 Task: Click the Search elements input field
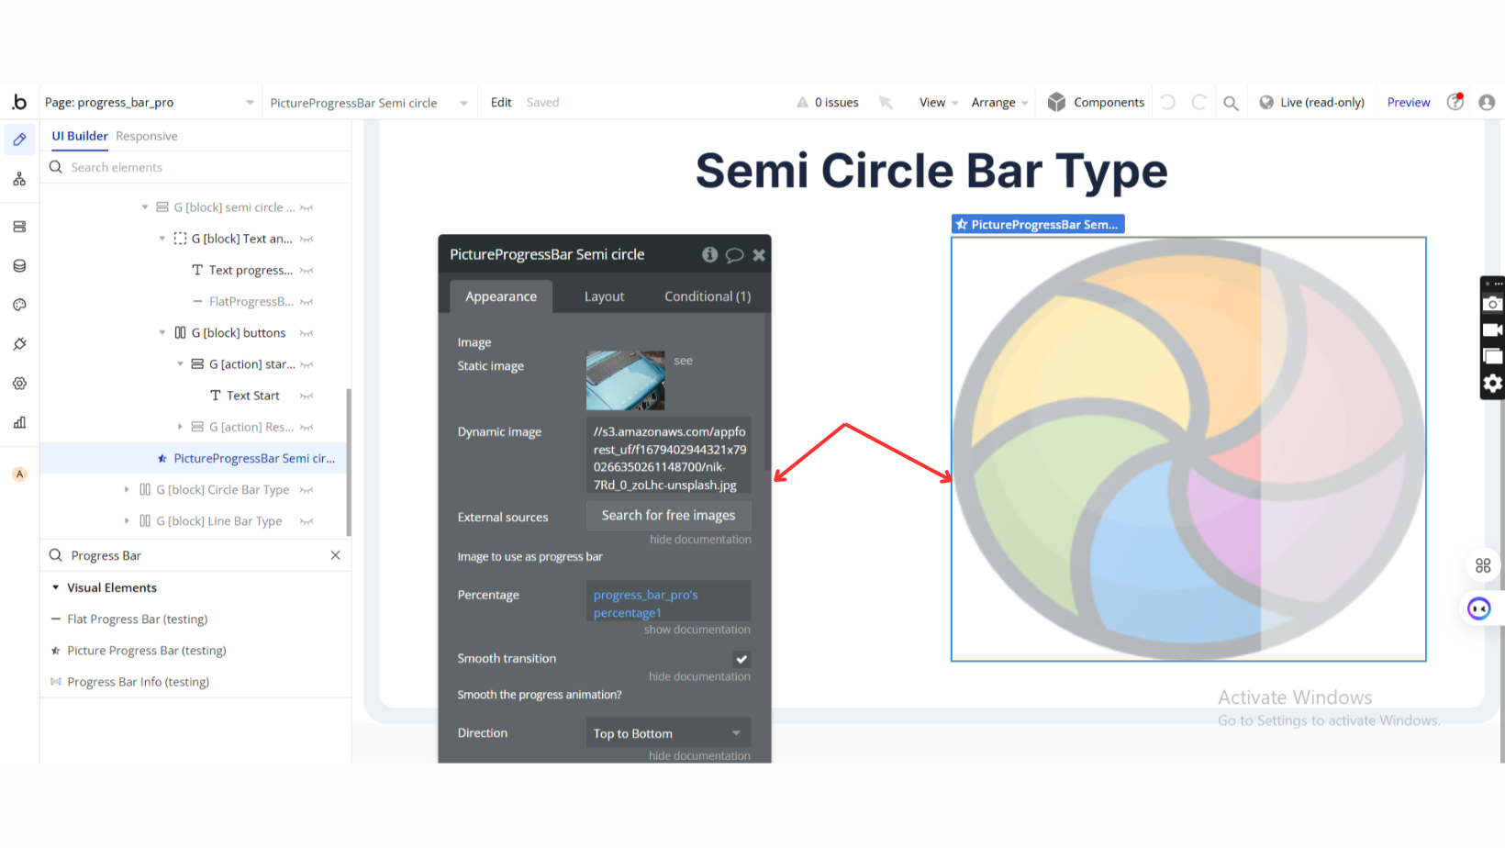coord(196,167)
